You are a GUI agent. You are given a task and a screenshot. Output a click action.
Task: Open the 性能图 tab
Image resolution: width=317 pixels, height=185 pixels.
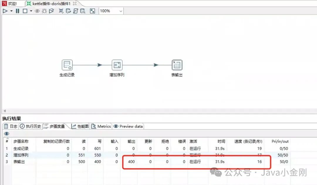coord(80,126)
